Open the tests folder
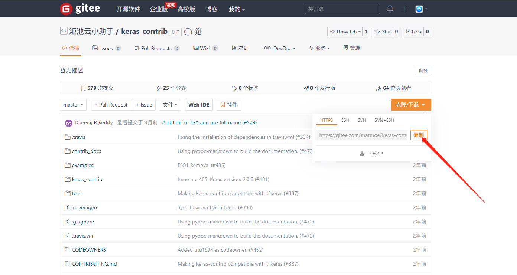This screenshot has height=275, width=517. (77, 193)
